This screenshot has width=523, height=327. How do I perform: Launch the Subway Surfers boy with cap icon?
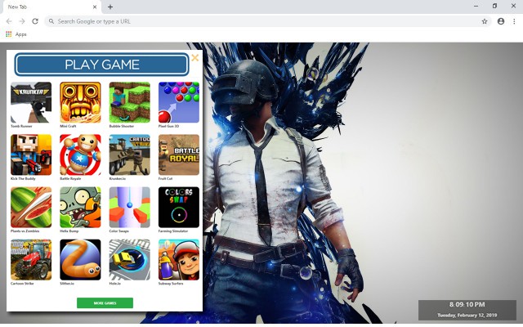click(x=179, y=260)
